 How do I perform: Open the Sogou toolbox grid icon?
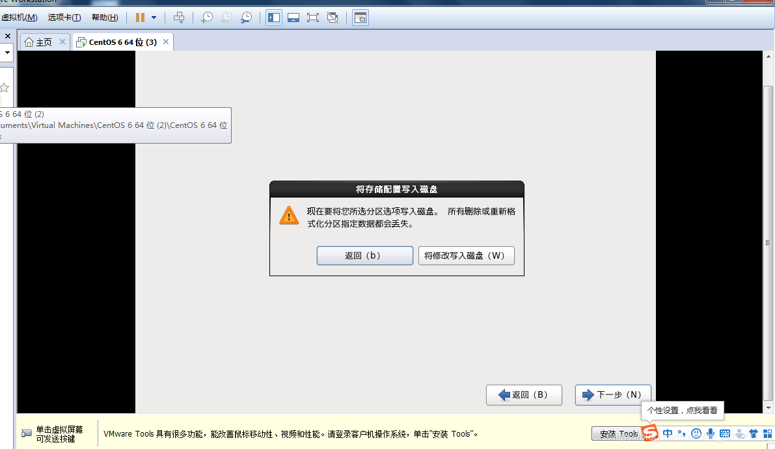pos(768,433)
